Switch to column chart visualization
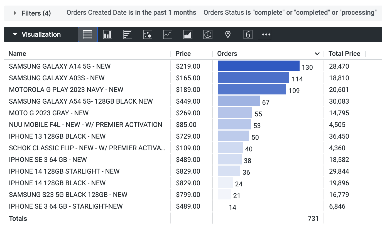Image resolution: width=382 pixels, height=230 pixels. click(108, 35)
